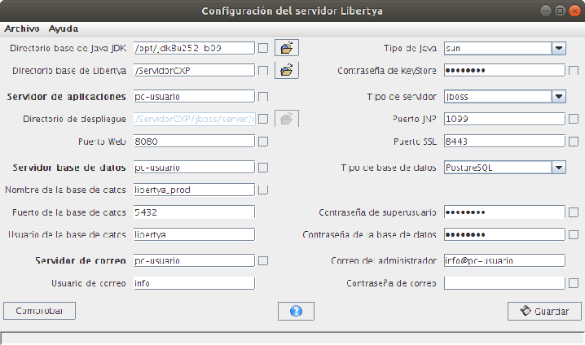Toggle checkbox next to Contraseña de la base de datos

coord(574,234)
